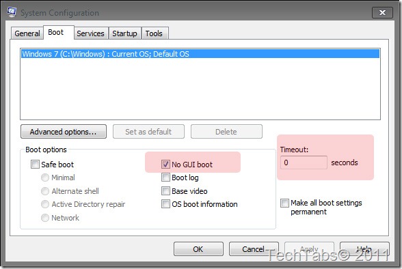Select the Windows 7 boot entry

click(x=200, y=54)
